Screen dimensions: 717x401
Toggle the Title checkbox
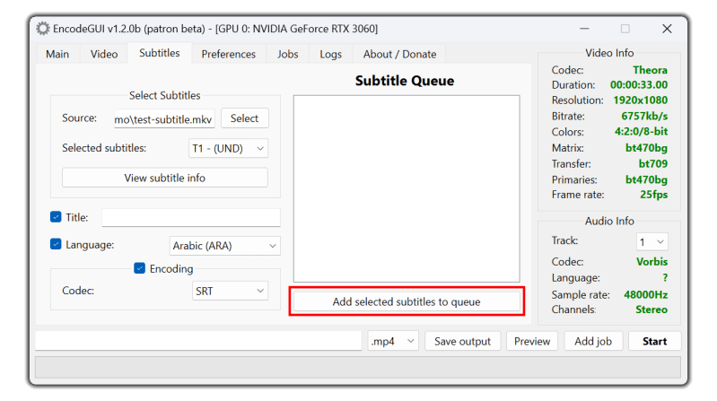click(x=56, y=217)
